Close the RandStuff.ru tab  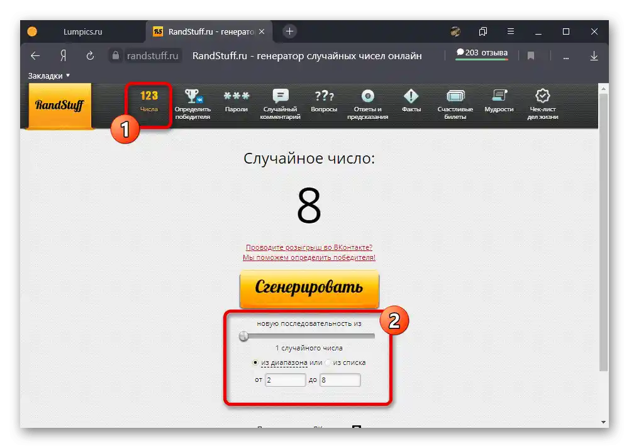tap(262, 31)
